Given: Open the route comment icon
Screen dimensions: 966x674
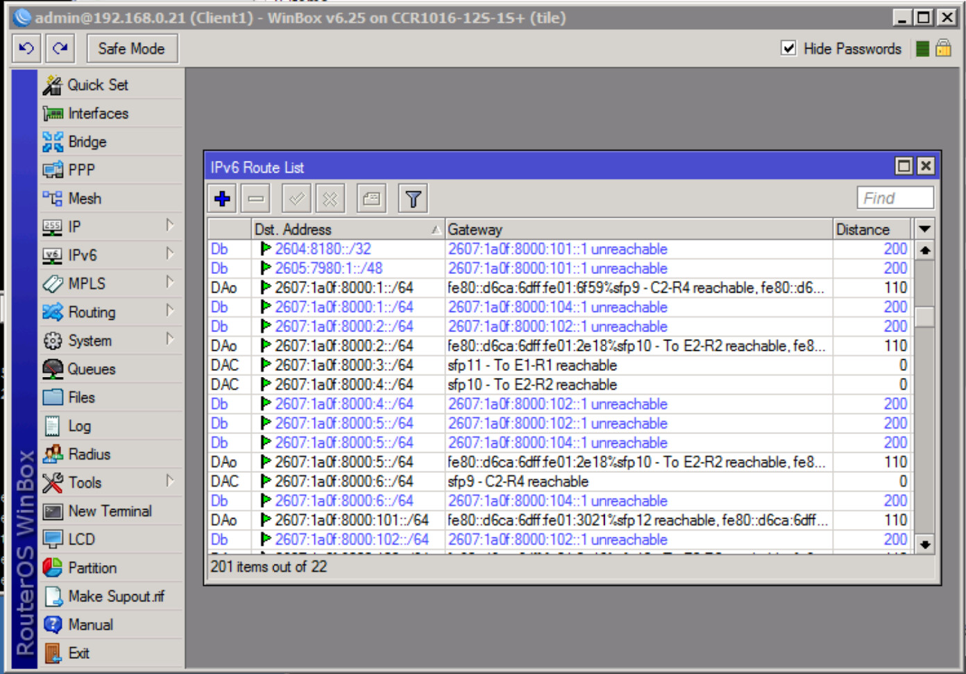Looking at the screenshot, I should click(371, 198).
